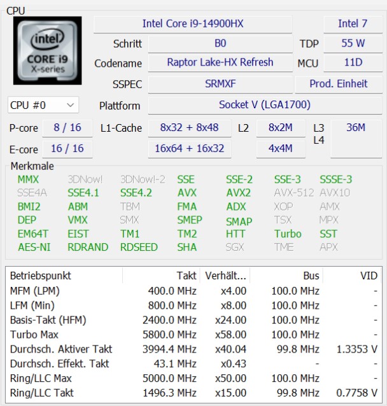Click L1-Cache value 16x64 + 16x32

pos(189,149)
